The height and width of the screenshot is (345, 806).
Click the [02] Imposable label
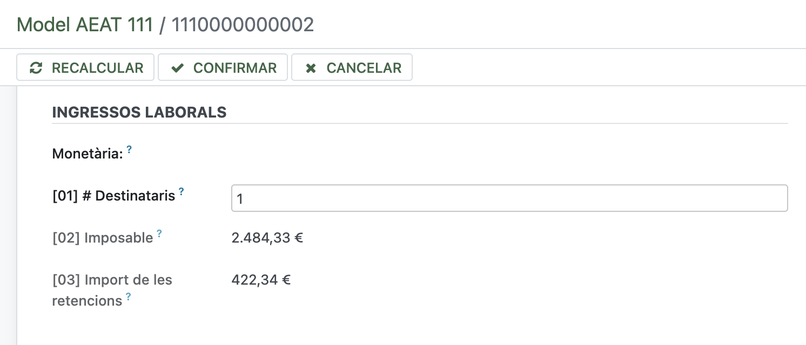103,238
